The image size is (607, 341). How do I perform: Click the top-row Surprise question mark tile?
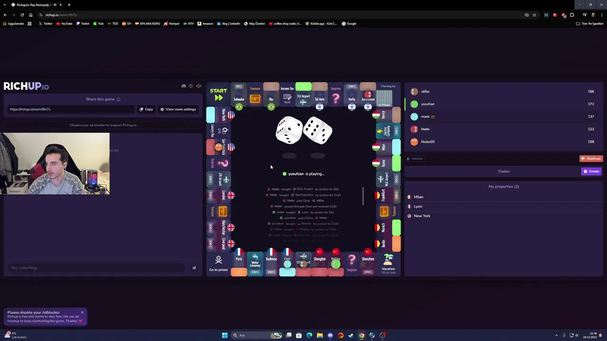tap(336, 95)
